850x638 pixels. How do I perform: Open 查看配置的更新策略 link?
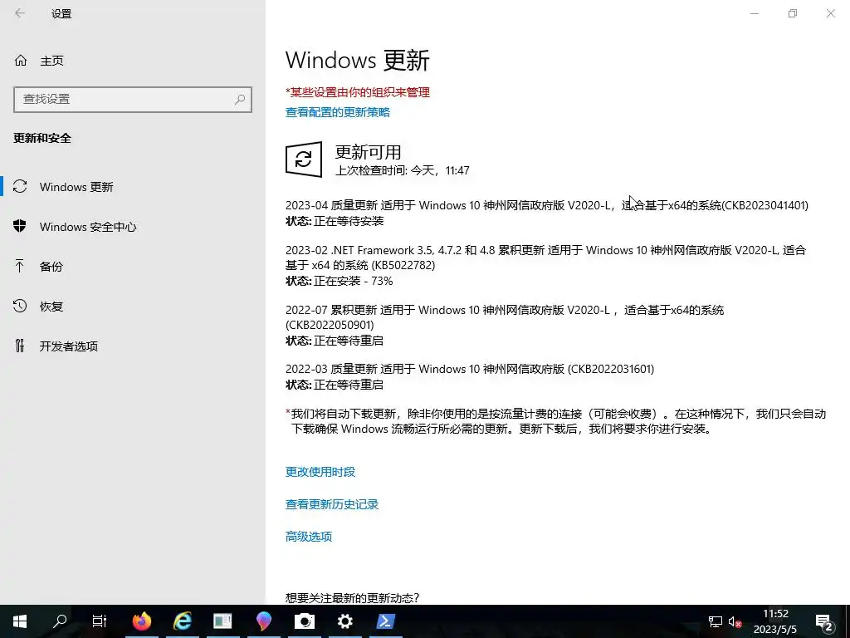(338, 112)
